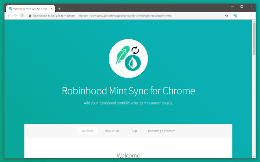Open a new tab with plus button
The width and height of the screenshot is (260, 162).
tap(59, 9)
